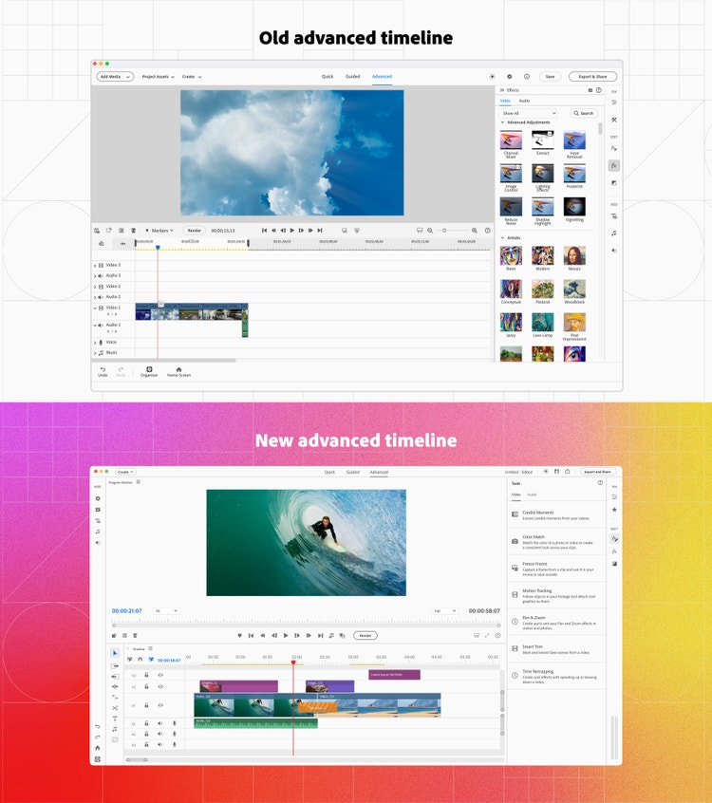Mute the A1 audio track in new window
This screenshot has width=712, height=803.
159,723
